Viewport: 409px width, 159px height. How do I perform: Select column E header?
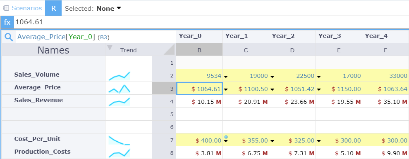pyautogui.click(x=339, y=49)
